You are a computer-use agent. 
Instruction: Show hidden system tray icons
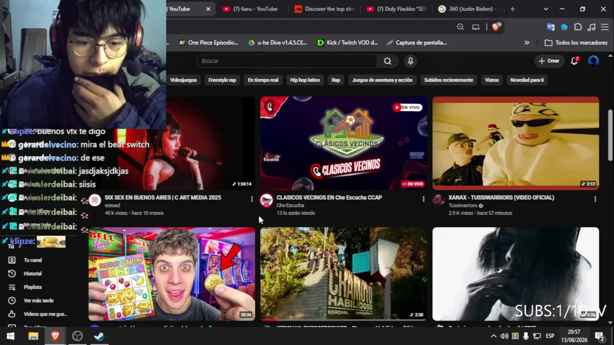pos(493,336)
